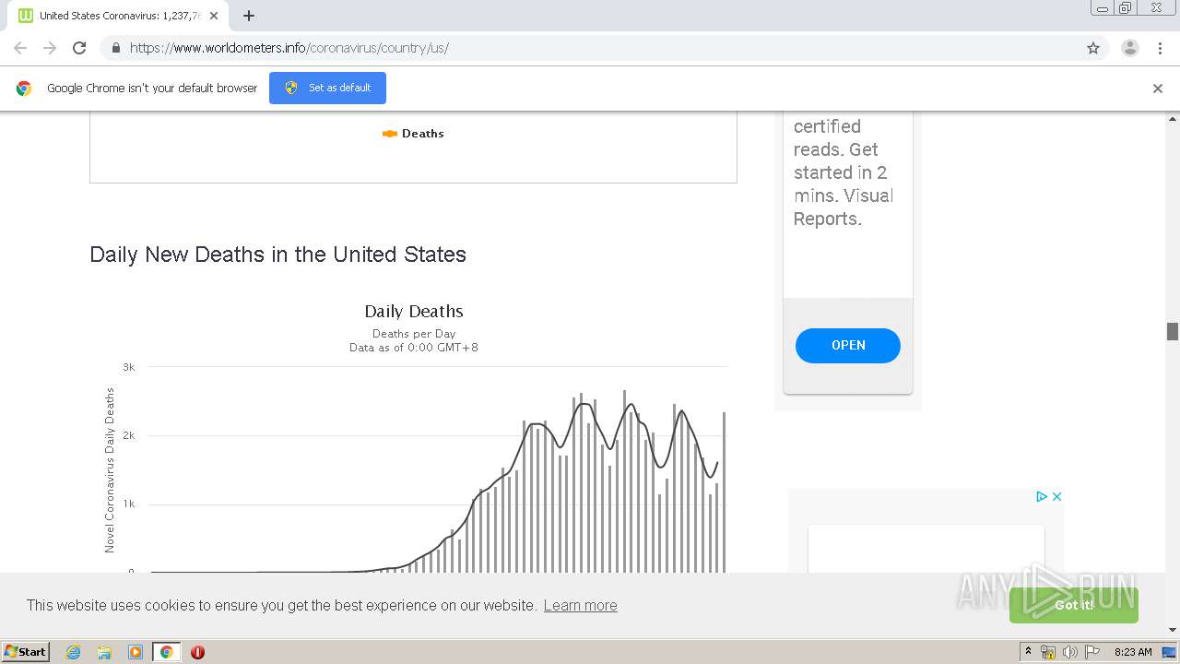Open Chrome's three-dot menu
This screenshot has width=1180, height=664.
point(1160,48)
